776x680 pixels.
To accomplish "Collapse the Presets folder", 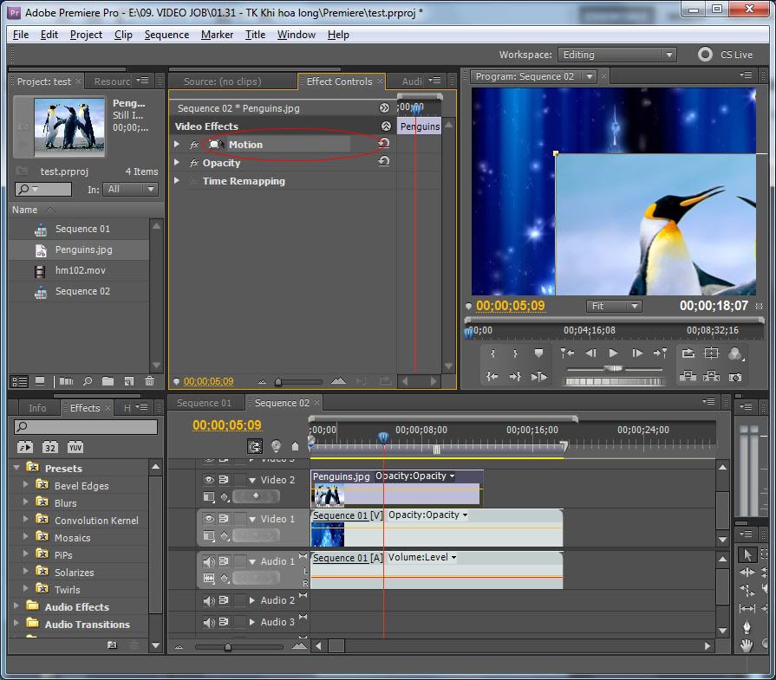I will point(16,468).
